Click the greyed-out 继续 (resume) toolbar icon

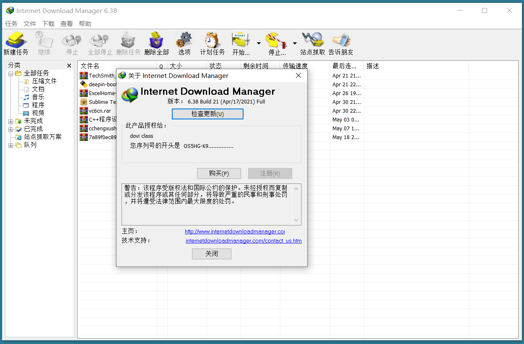point(44,40)
